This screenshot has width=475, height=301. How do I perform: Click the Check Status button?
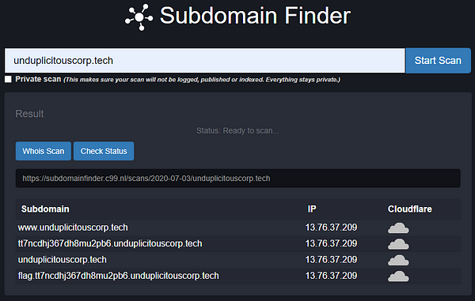pyautogui.click(x=104, y=151)
